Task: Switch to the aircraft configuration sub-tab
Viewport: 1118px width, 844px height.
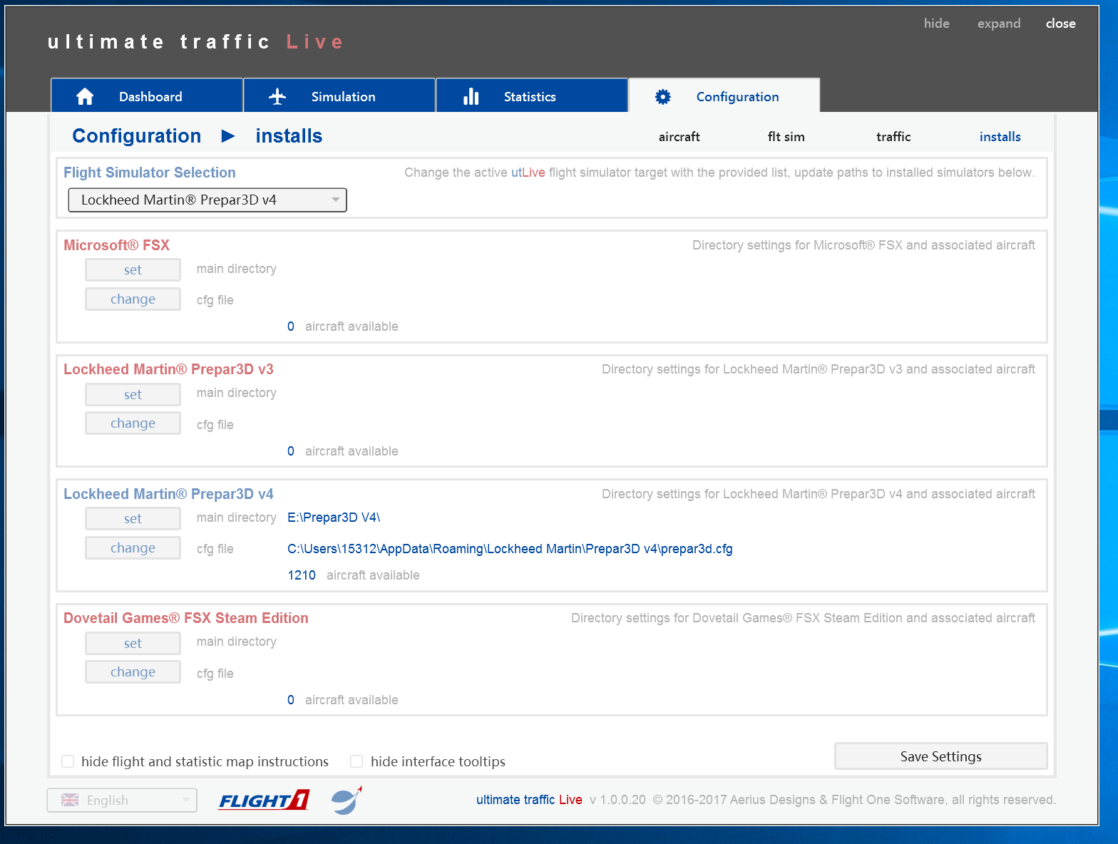Action: pos(679,137)
